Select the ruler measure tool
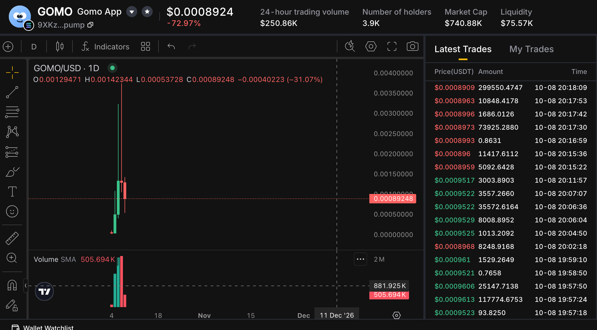597x330 pixels. click(12, 238)
